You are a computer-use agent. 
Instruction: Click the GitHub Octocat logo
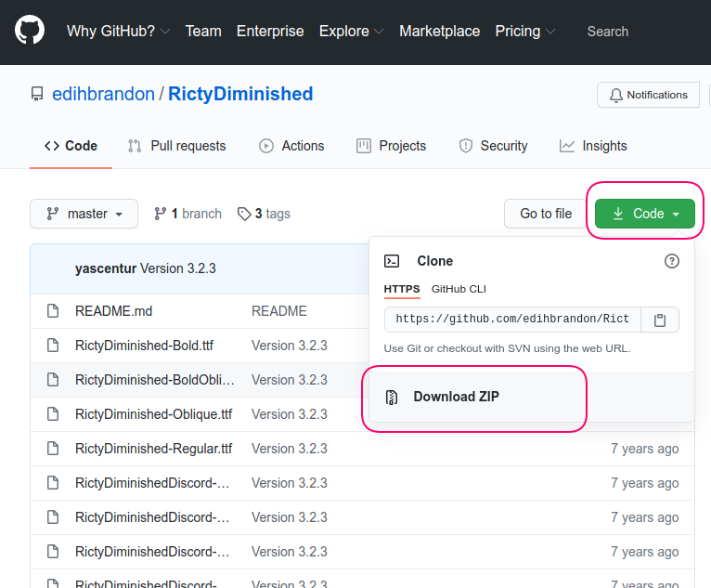(30, 30)
